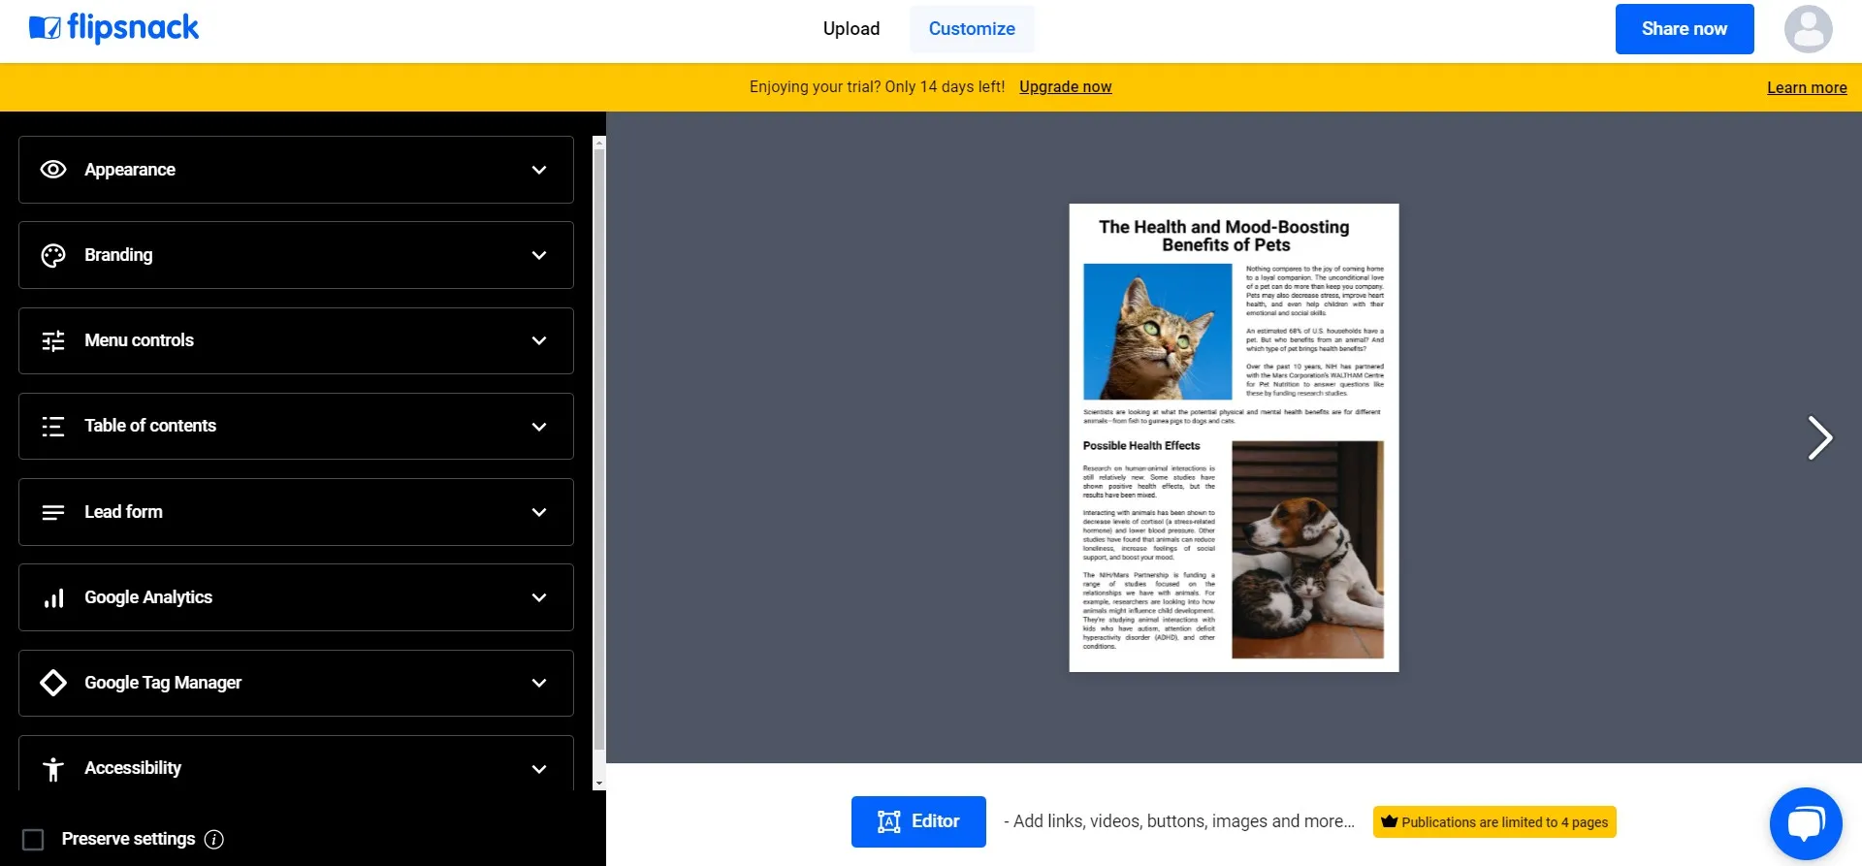Click the Share now button
Screen dimensions: 1862x866
(1685, 29)
